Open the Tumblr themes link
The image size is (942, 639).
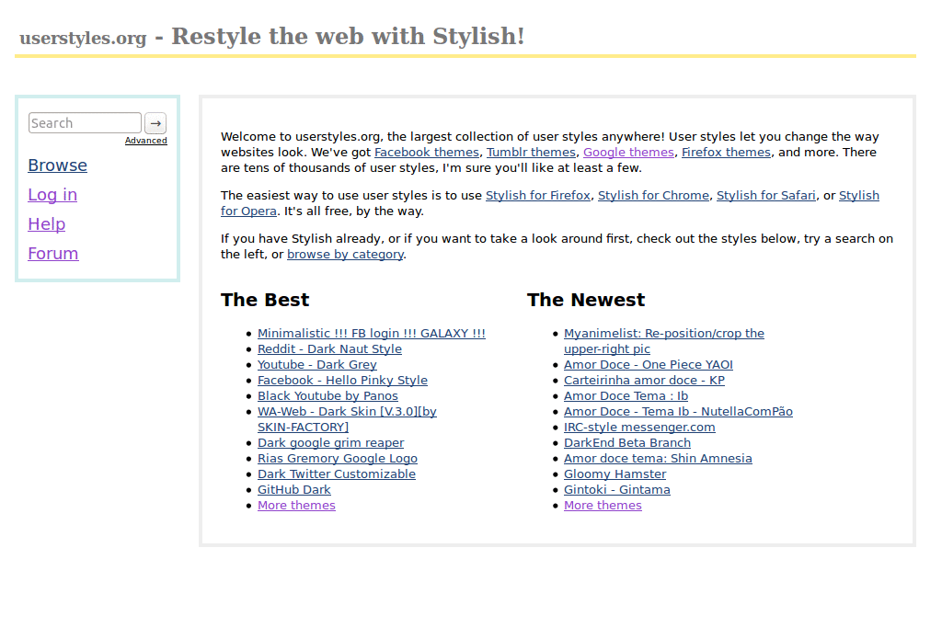531,153
